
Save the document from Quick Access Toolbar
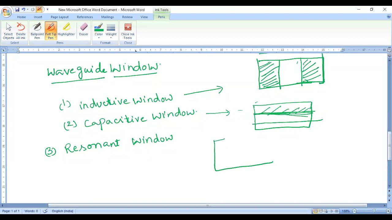point(17,10)
